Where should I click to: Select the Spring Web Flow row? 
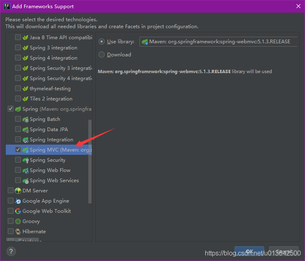49,170
